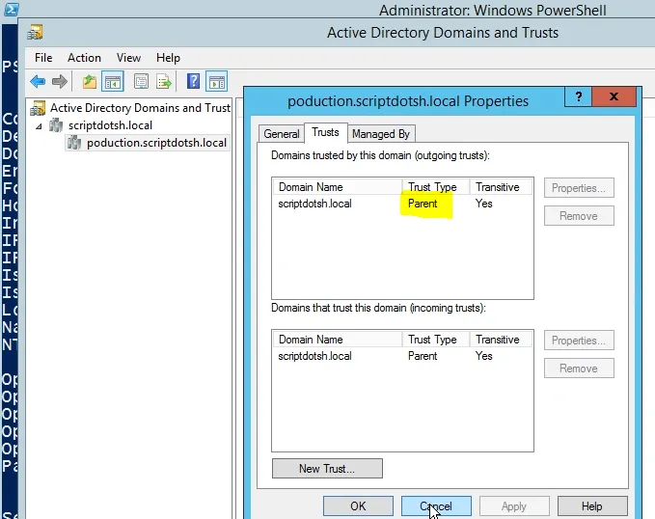This screenshot has height=519, width=655.
Task: Switch to the Managed By tab
Action: (381, 134)
